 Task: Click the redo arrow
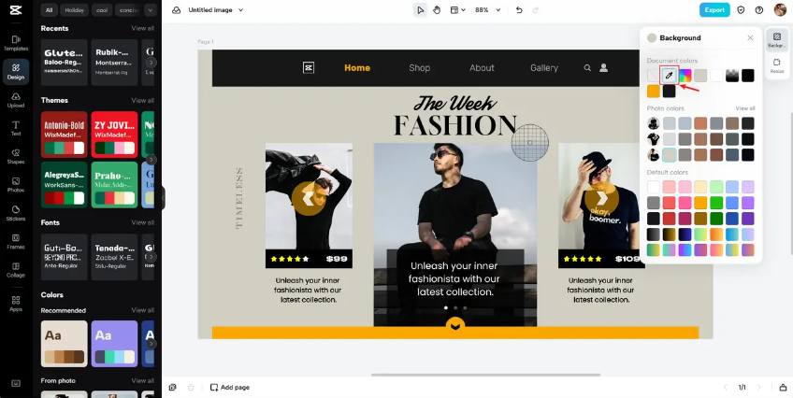536,10
